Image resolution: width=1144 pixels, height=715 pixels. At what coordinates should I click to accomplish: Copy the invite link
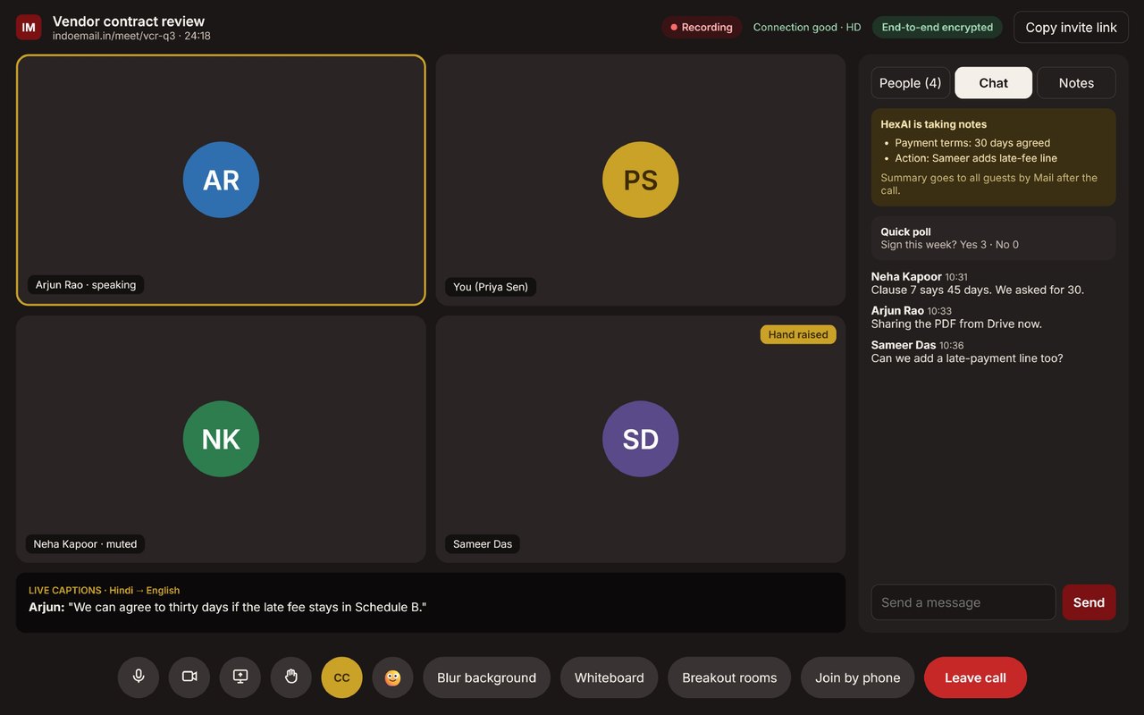point(1072,28)
